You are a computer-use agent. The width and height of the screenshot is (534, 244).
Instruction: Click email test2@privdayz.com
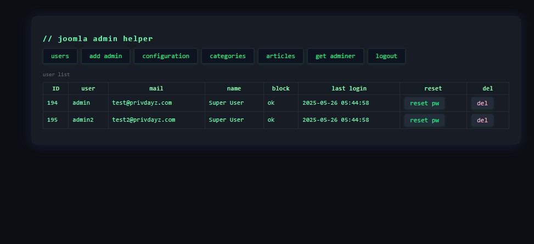144,120
